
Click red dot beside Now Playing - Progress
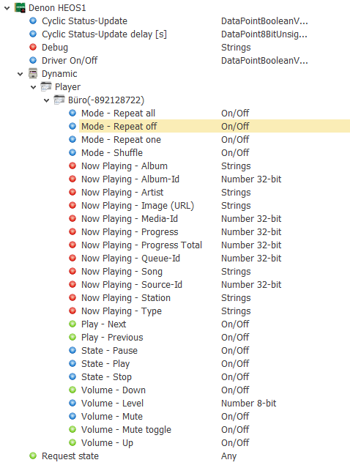point(72,231)
